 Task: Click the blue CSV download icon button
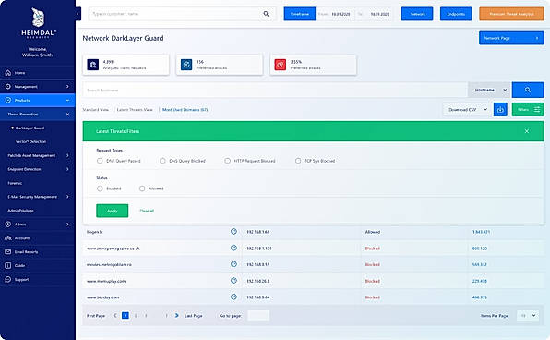tap(500, 110)
